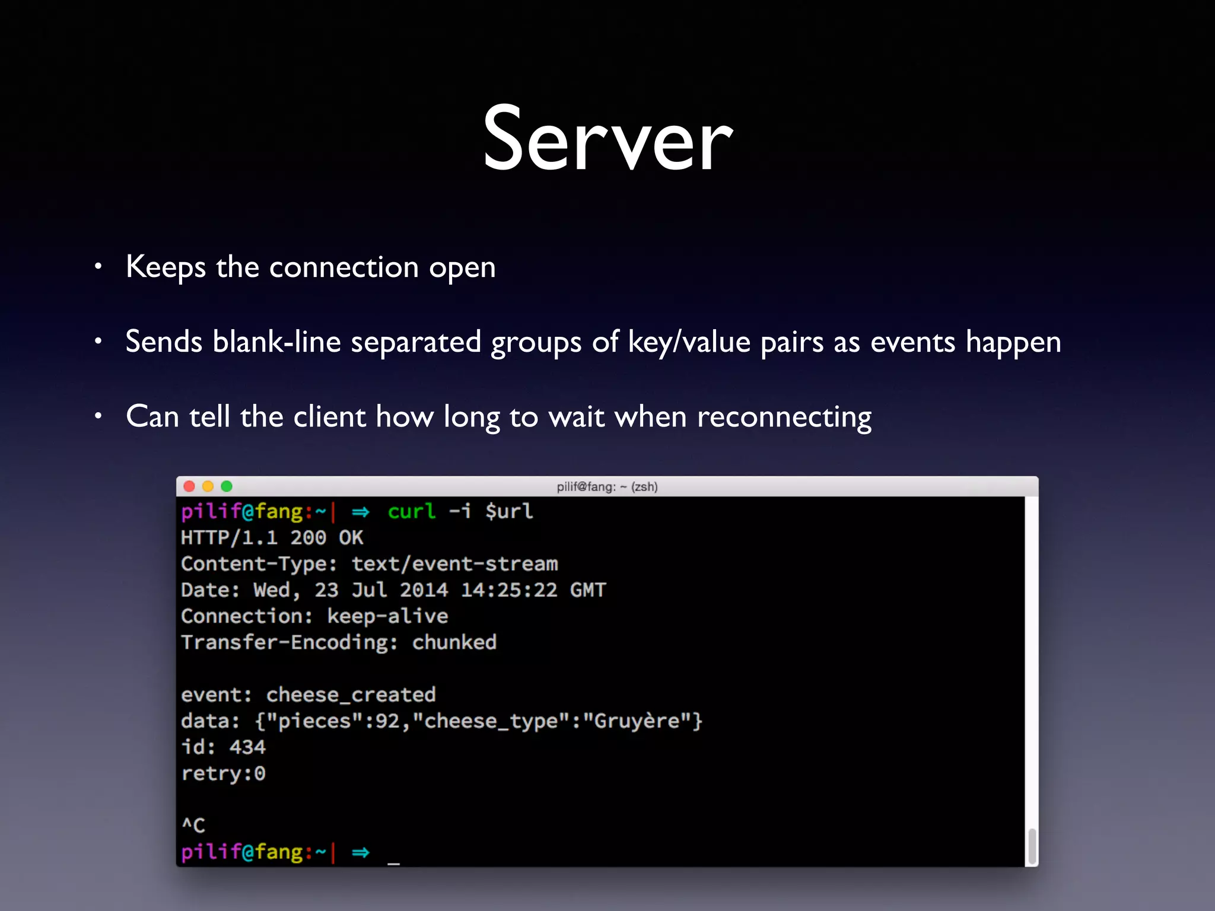
Task: Click the cyan arrow in first prompt
Action: [360, 512]
